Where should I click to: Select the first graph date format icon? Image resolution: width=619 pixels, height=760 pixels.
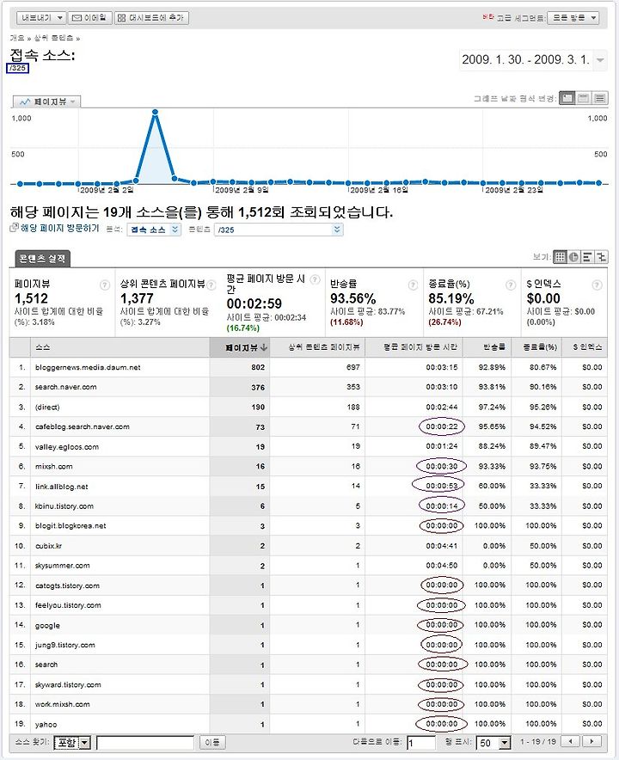[567, 98]
